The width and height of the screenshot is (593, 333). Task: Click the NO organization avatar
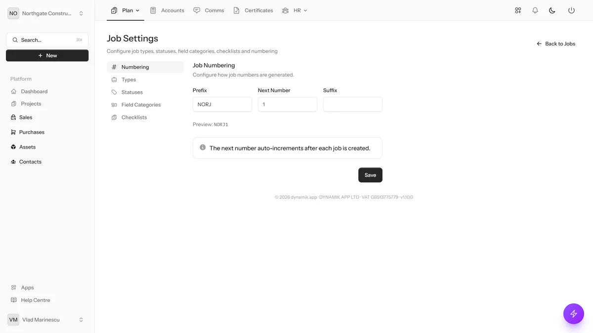[x=13, y=13]
